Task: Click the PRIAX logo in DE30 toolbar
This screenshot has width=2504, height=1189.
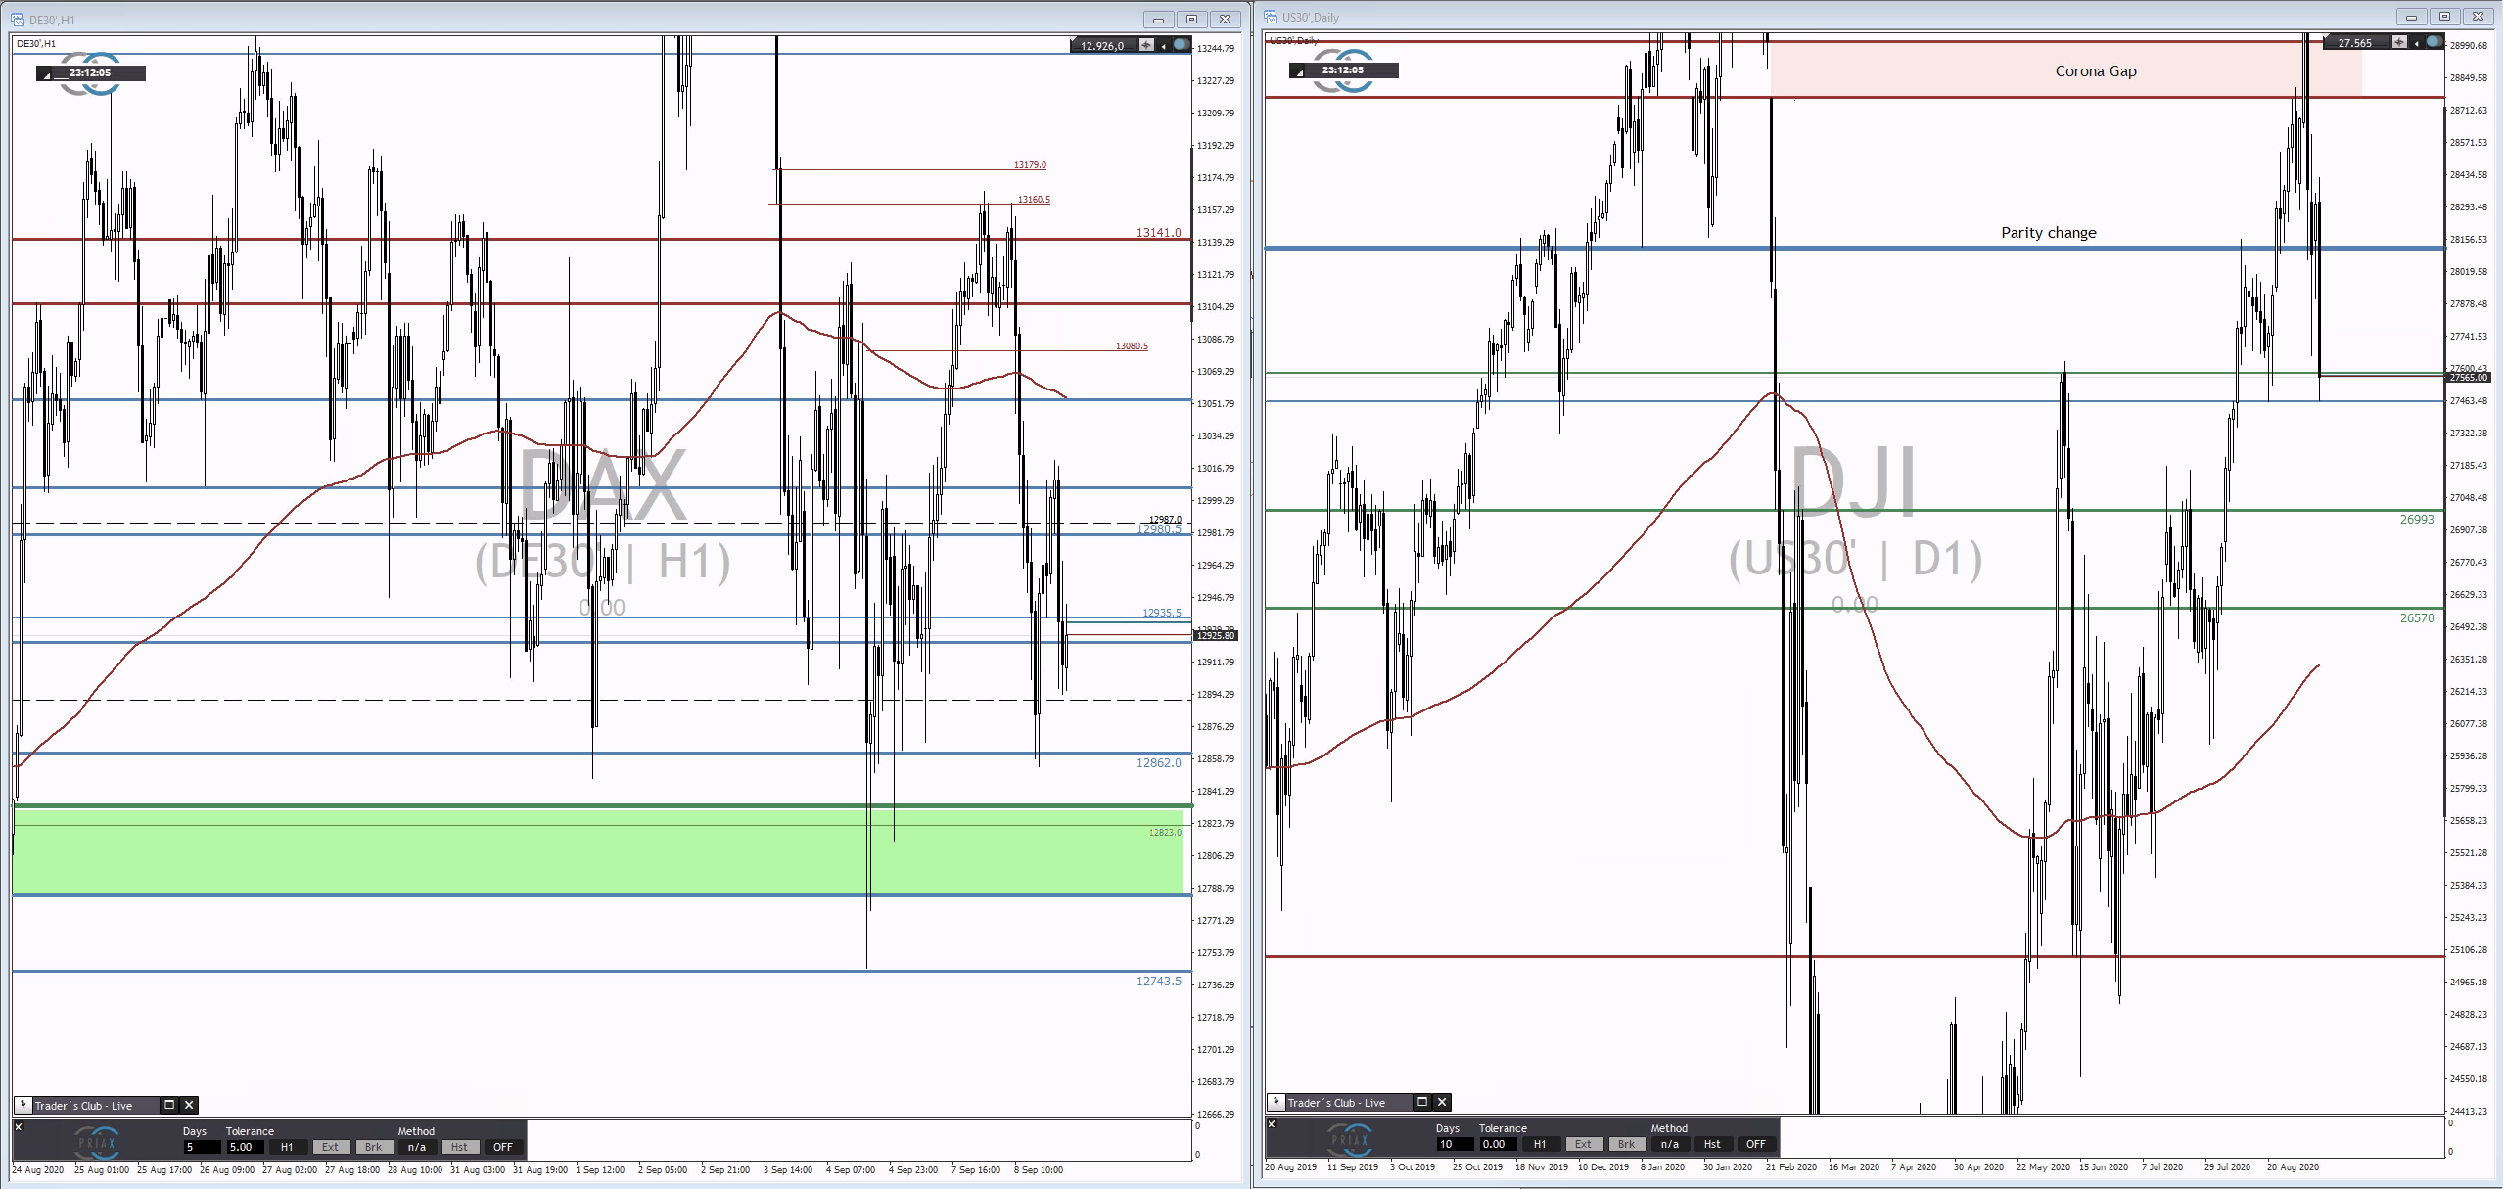Action: point(98,1143)
